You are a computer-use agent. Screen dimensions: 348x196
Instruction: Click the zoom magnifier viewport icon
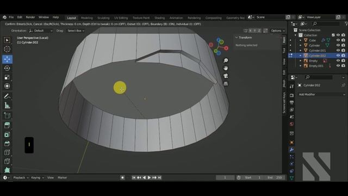[x=226, y=60]
